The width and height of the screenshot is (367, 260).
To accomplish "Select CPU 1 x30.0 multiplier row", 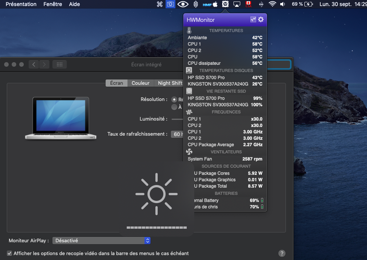I will [x=225, y=119].
